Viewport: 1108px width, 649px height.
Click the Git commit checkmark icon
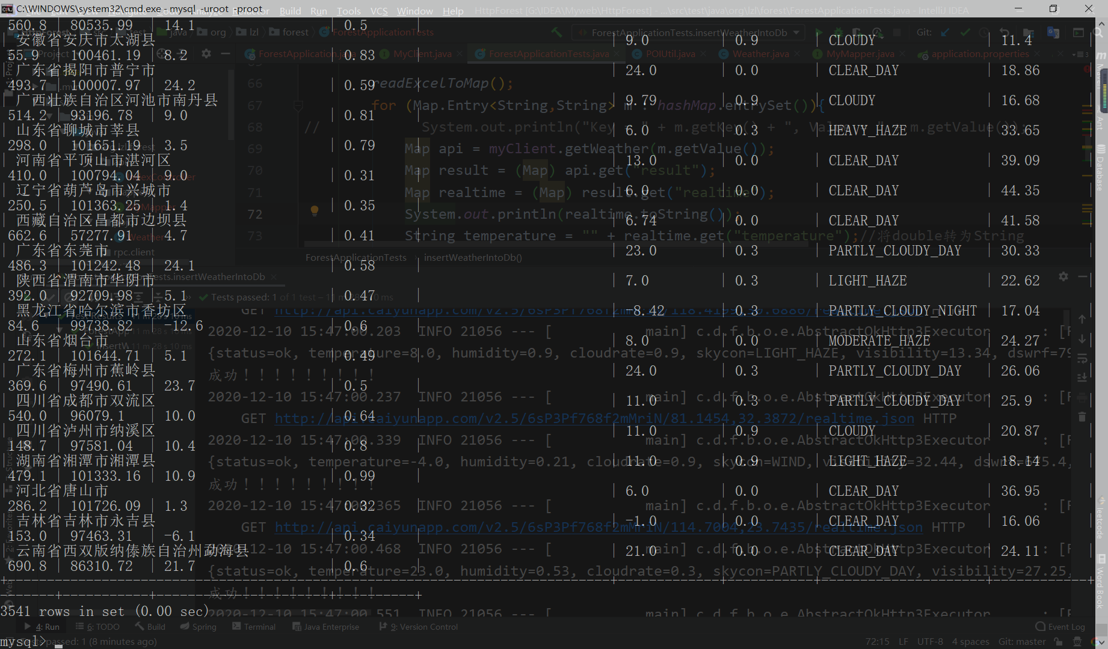click(965, 32)
